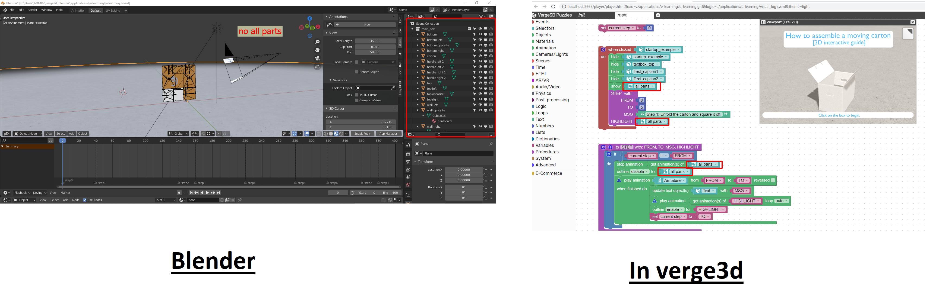
Task: Open the Blender File menu
Action: 12,10
